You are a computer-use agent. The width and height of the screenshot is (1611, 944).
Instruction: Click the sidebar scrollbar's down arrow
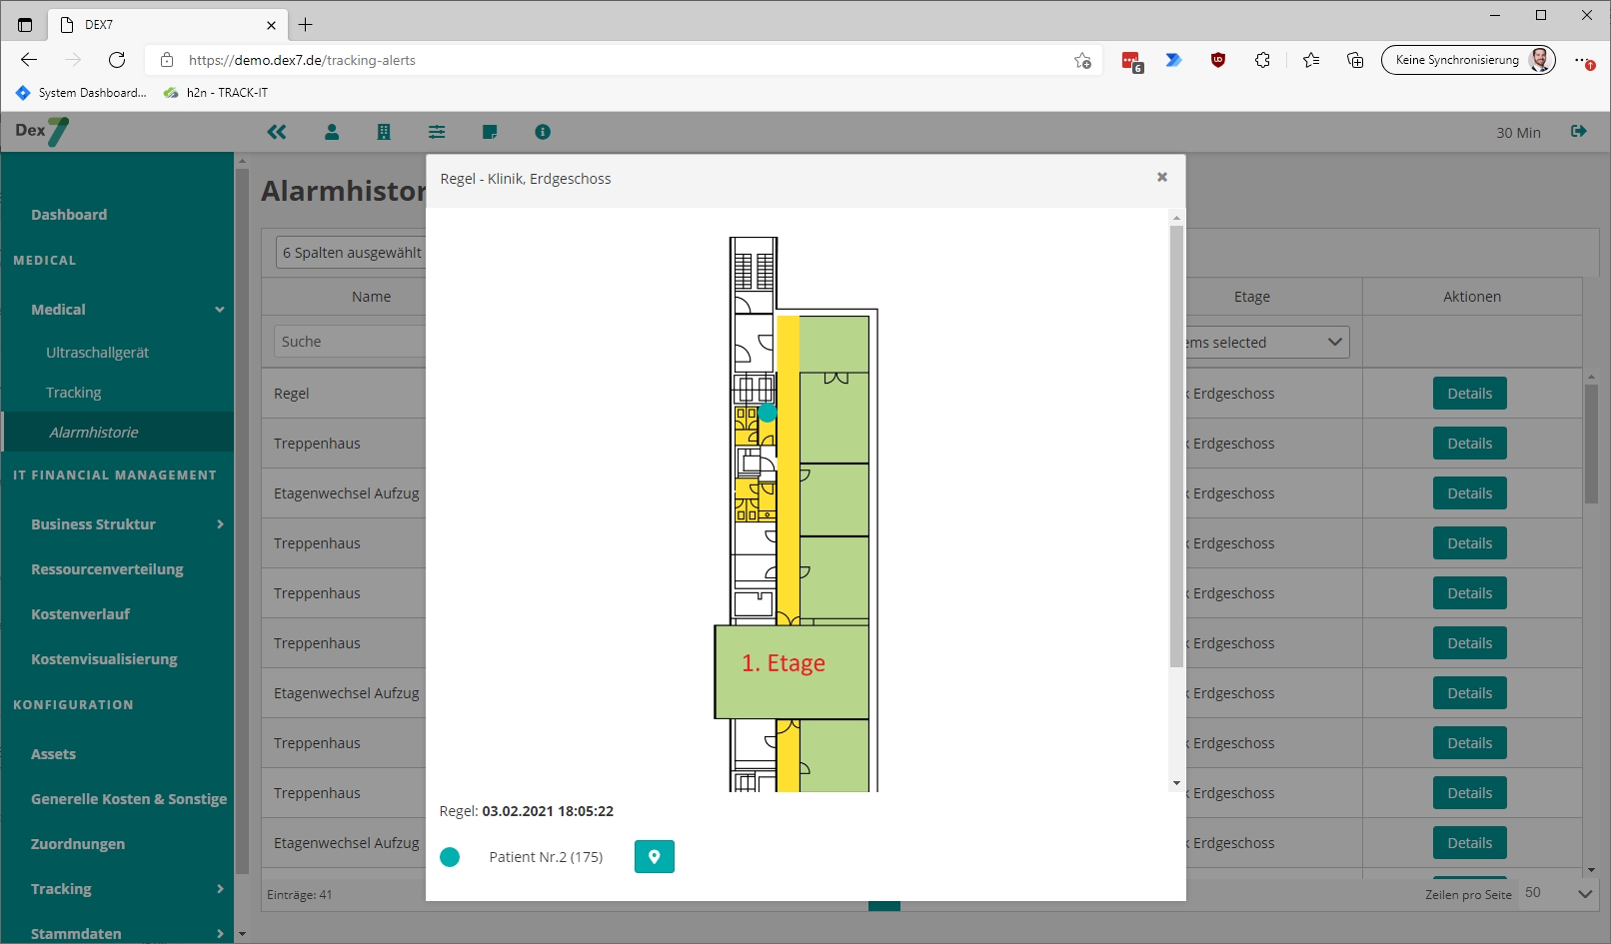[241, 935]
